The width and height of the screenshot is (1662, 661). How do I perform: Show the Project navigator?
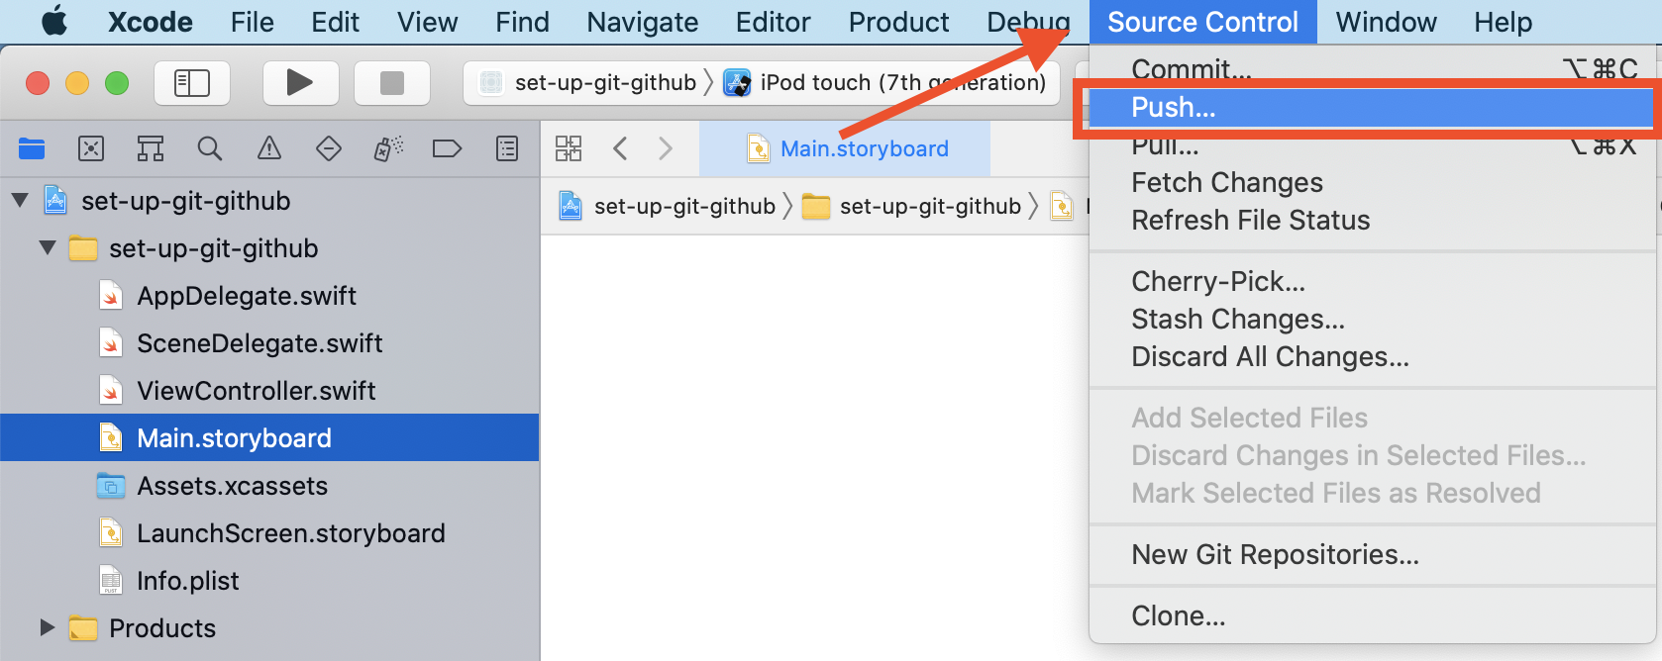(32, 149)
